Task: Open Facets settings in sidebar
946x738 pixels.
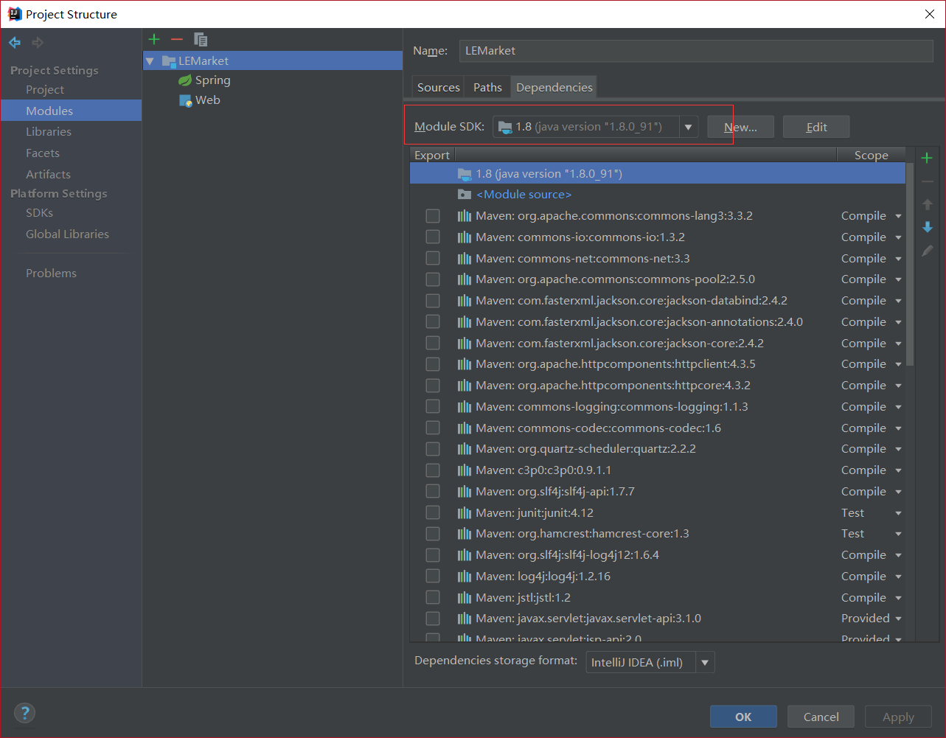Action: point(43,153)
